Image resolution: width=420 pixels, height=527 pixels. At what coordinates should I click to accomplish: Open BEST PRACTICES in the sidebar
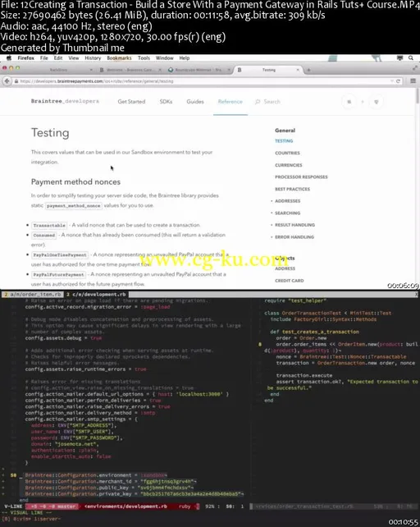tap(292, 189)
